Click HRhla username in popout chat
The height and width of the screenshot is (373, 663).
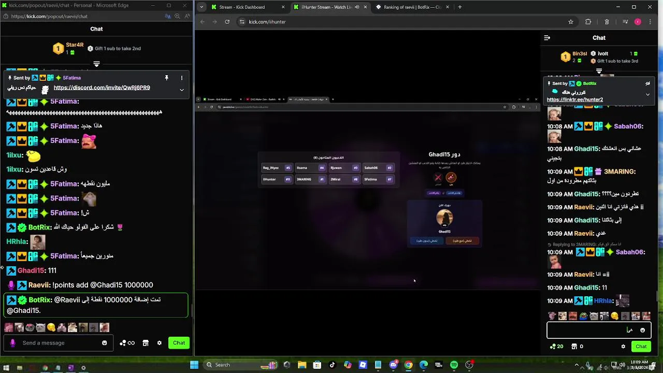click(x=16, y=241)
